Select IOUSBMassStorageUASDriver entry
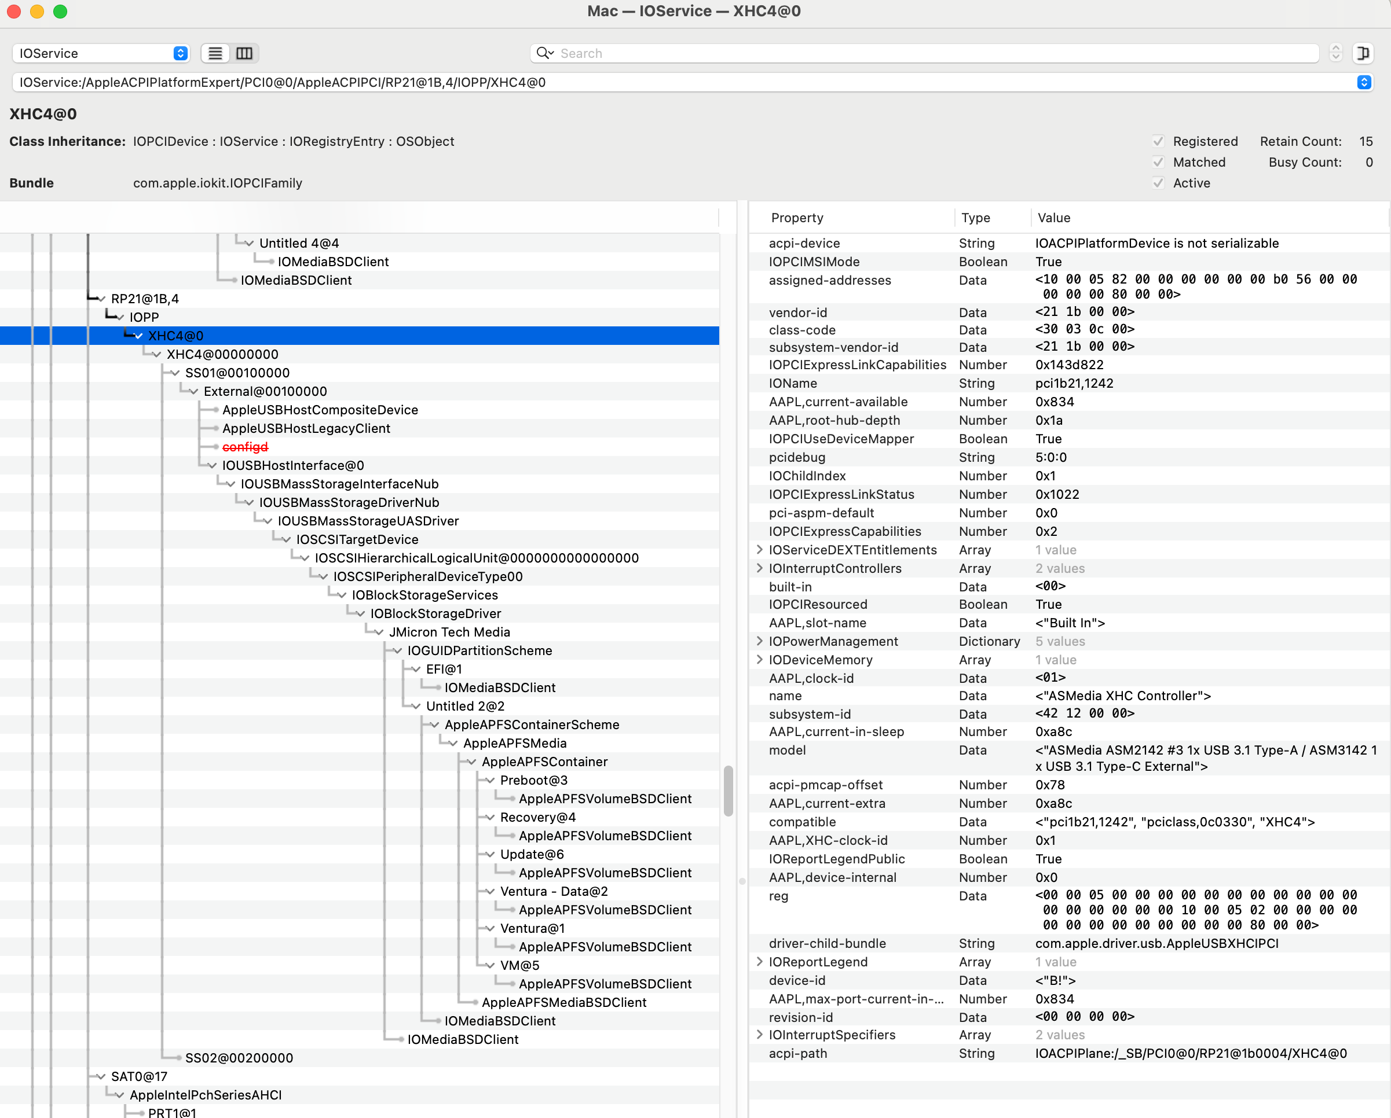The height and width of the screenshot is (1118, 1391). (x=368, y=521)
